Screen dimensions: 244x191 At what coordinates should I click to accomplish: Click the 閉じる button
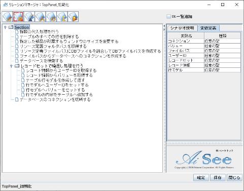point(234,178)
